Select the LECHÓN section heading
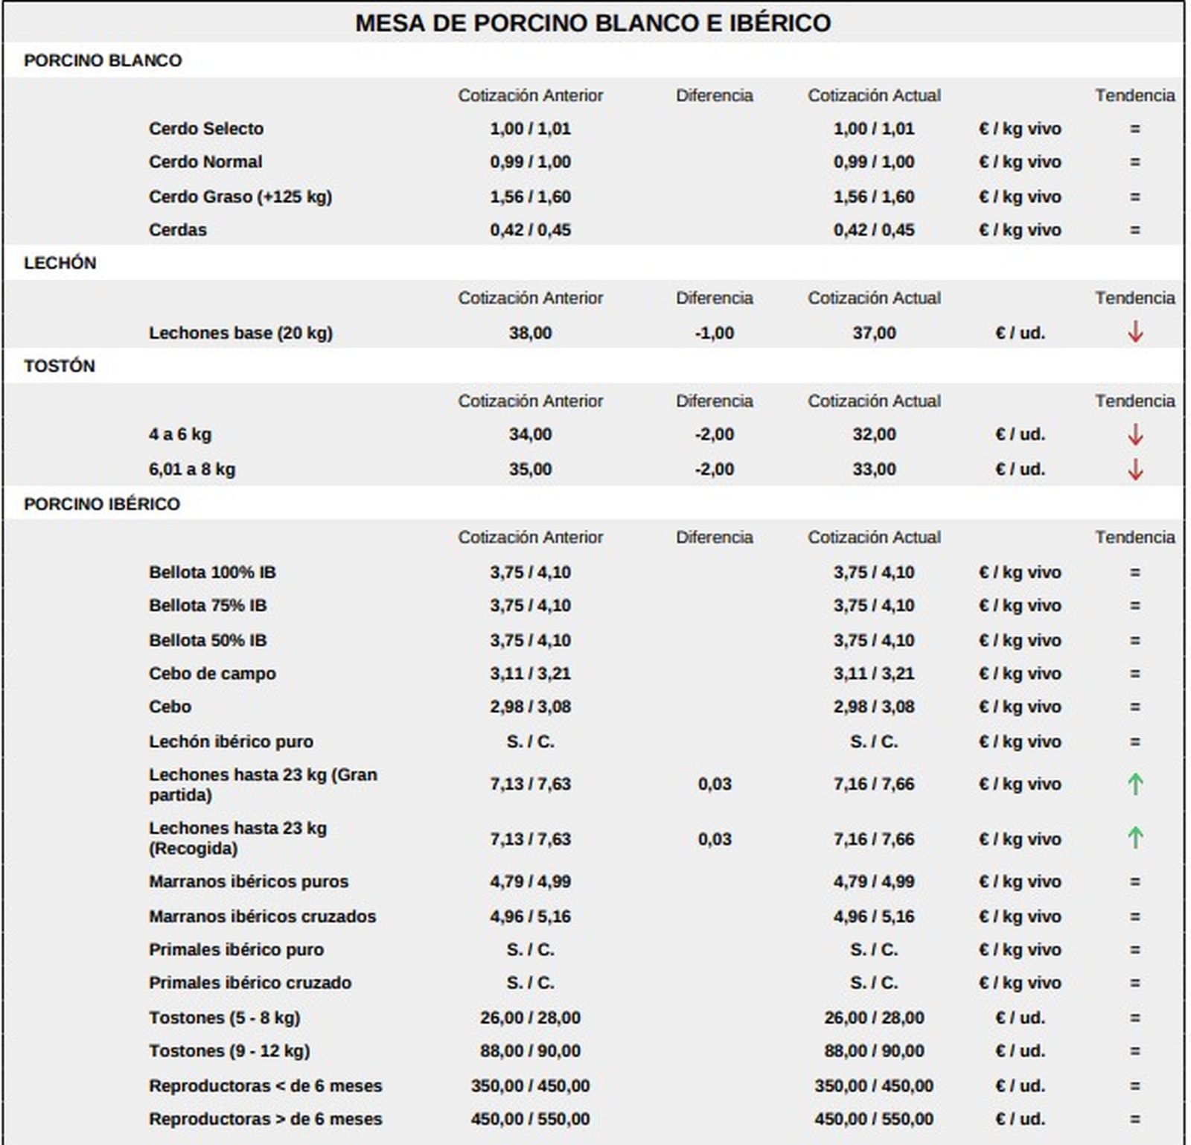This screenshot has width=1191, height=1145. pyautogui.click(x=60, y=263)
